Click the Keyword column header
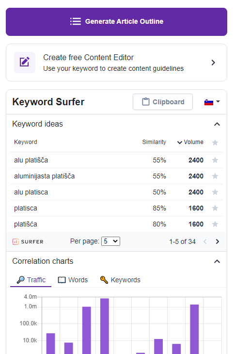This screenshot has height=354, width=234. point(26,142)
